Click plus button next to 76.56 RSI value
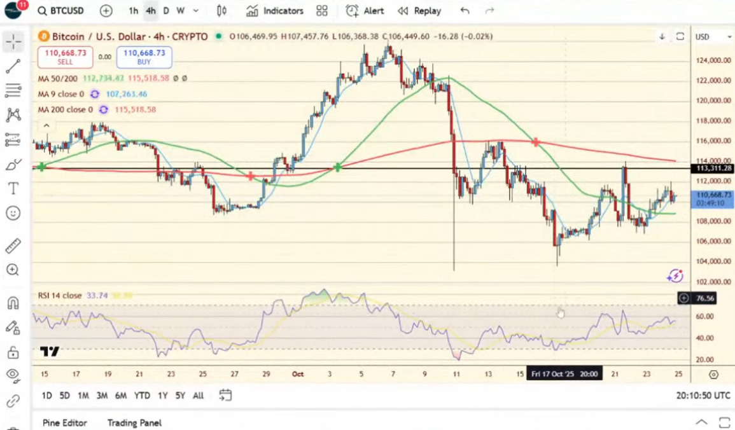The width and height of the screenshot is (735, 430). pyautogui.click(x=684, y=298)
